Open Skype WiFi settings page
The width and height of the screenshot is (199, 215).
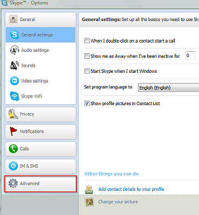40,96
